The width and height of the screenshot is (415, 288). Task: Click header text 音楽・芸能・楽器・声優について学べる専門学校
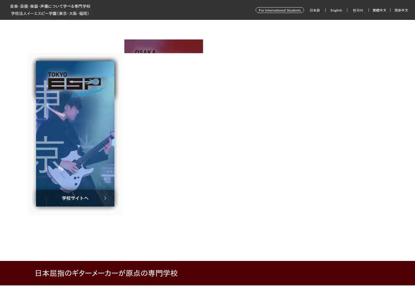tap(50, 6)
